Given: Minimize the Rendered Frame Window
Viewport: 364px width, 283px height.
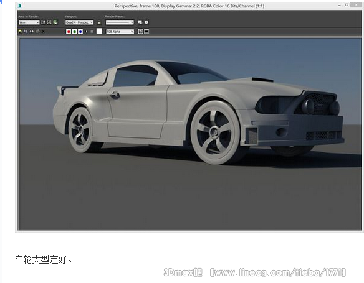Looking at the screenshot, I should pyautogui.click(x=340, y=6).
